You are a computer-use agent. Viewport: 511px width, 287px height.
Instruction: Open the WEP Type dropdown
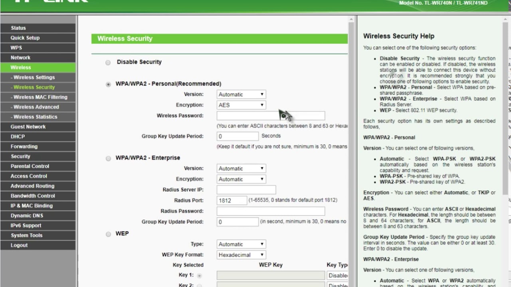(241, 244)
